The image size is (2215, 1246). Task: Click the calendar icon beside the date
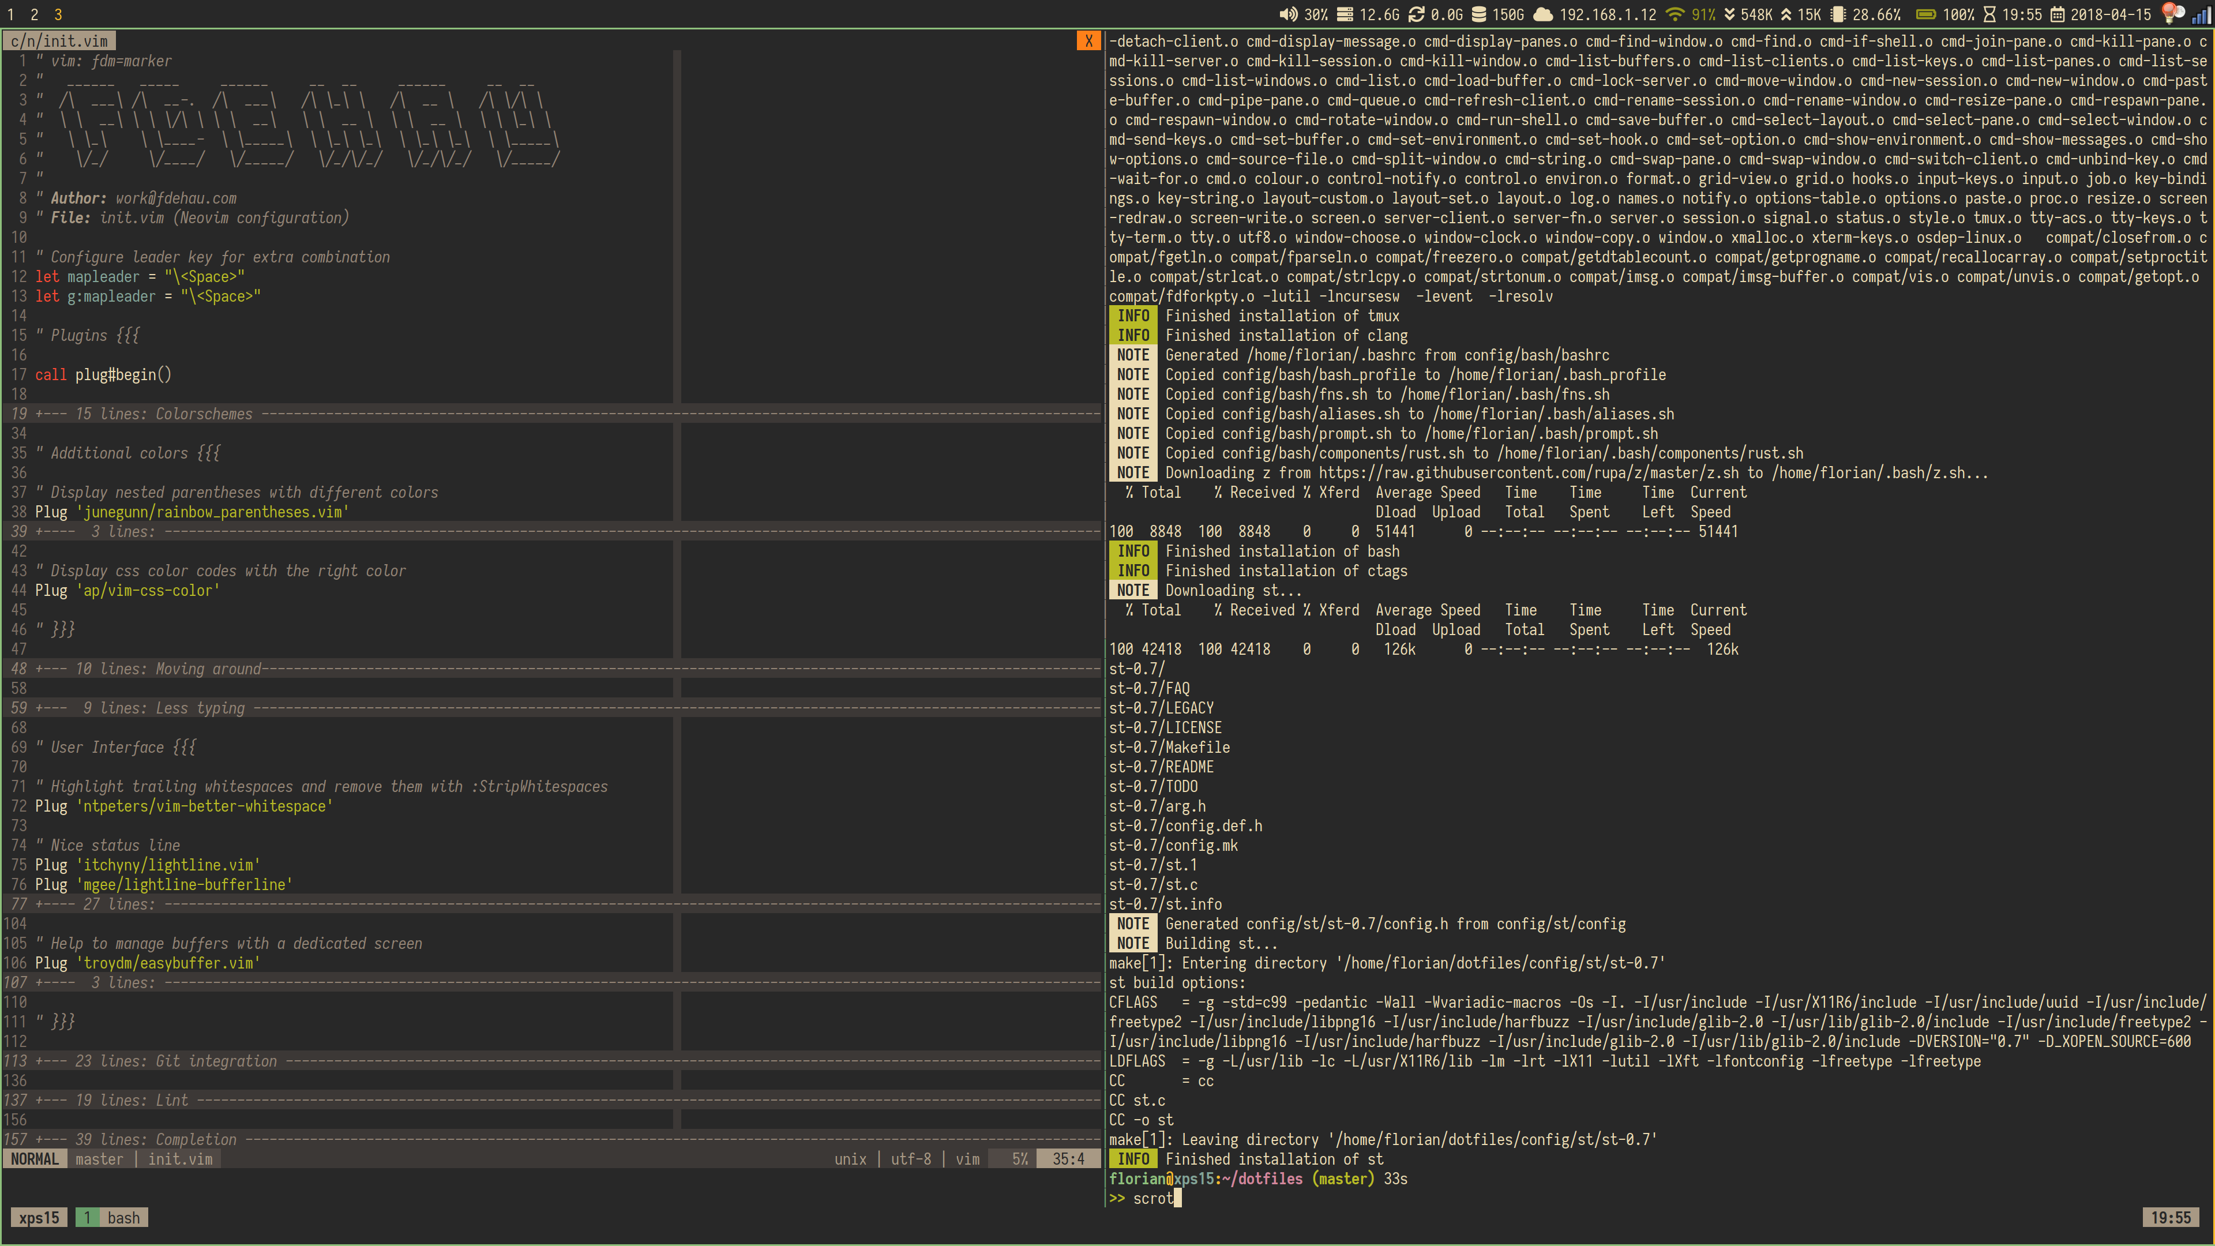tap(2057, 14)
